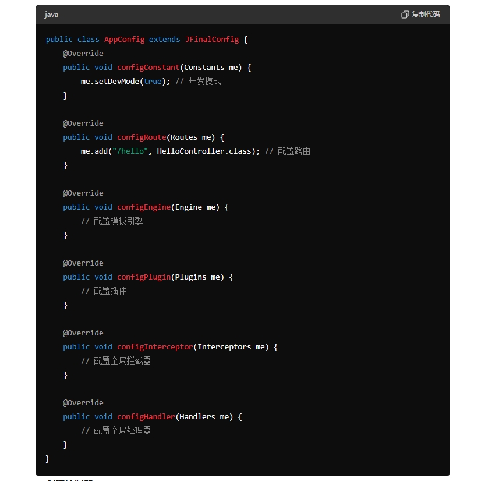The width and height of the screenshot is (481, 481).
Task: Click @Override above configHandler
Action: click(x=83, y=403)
